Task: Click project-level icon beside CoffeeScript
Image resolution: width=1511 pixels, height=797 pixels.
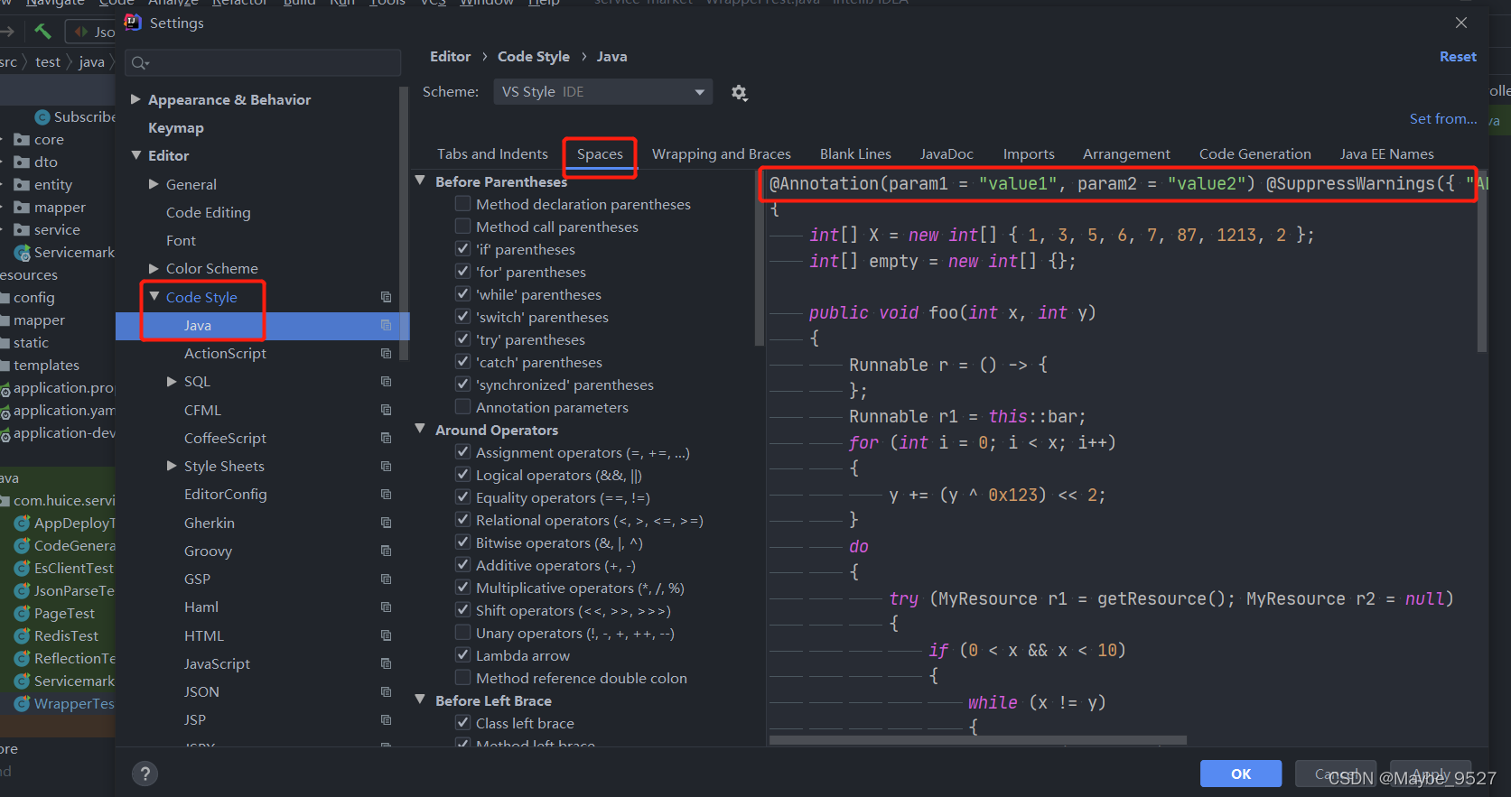Action: [x=386, y=439]
